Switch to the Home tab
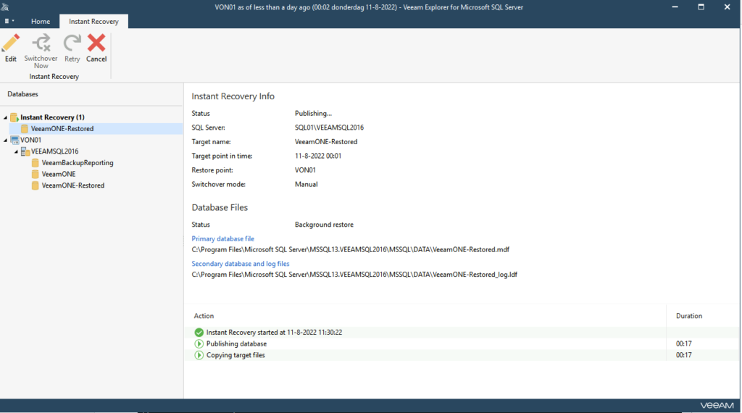742x413 pixels. pyautogui.click(x=41, y=22)
